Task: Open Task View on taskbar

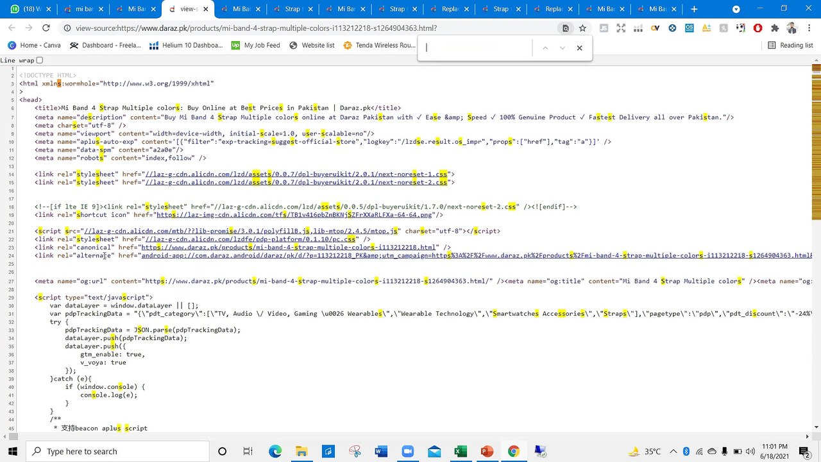Action: (x=248, y=451)
